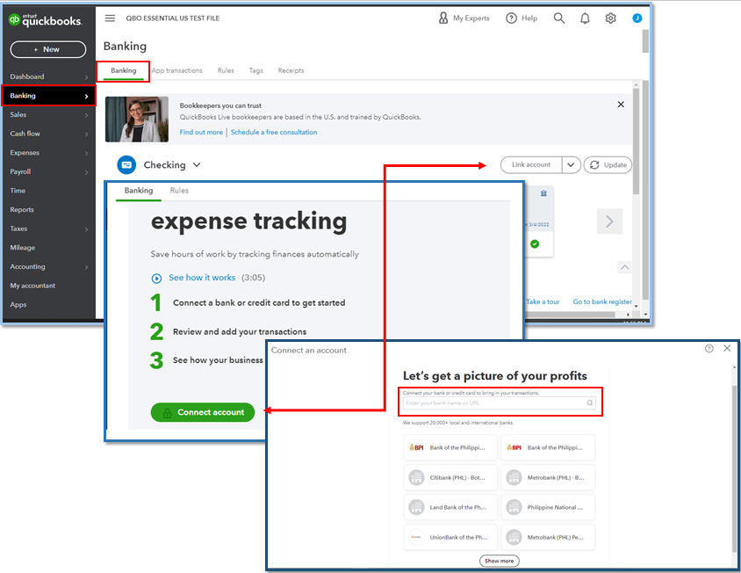Image resolution: width=741 pixels, height=573 pixels.
Task: Open the Link account dropdown arrow
Action: coord(571,164)
